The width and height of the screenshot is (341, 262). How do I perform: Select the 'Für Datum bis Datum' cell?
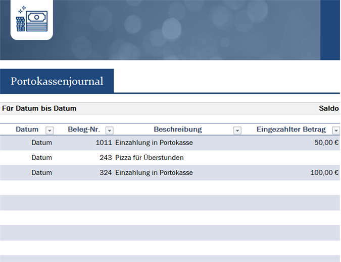[x=39, y=108]
